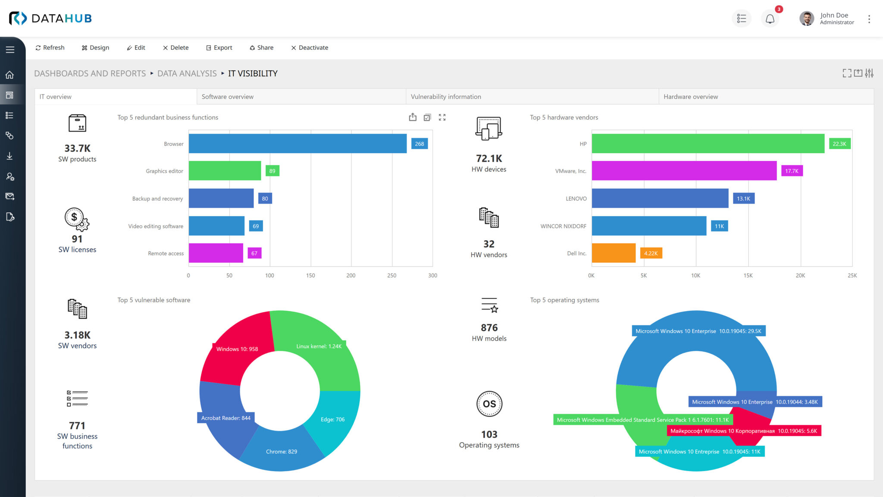Open the document edit sidebar icon

click(x=10, y=217)
